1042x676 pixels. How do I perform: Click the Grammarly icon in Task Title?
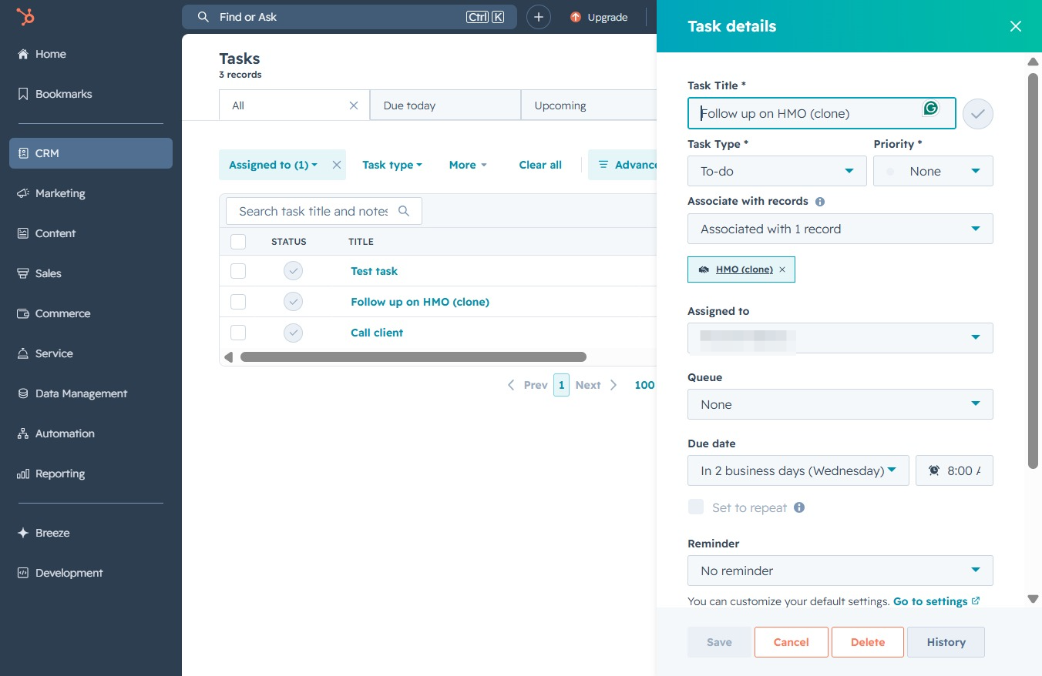931,109
